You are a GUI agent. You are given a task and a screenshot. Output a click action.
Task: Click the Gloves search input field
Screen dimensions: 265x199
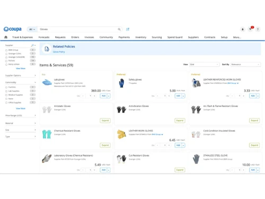point(78,29)
